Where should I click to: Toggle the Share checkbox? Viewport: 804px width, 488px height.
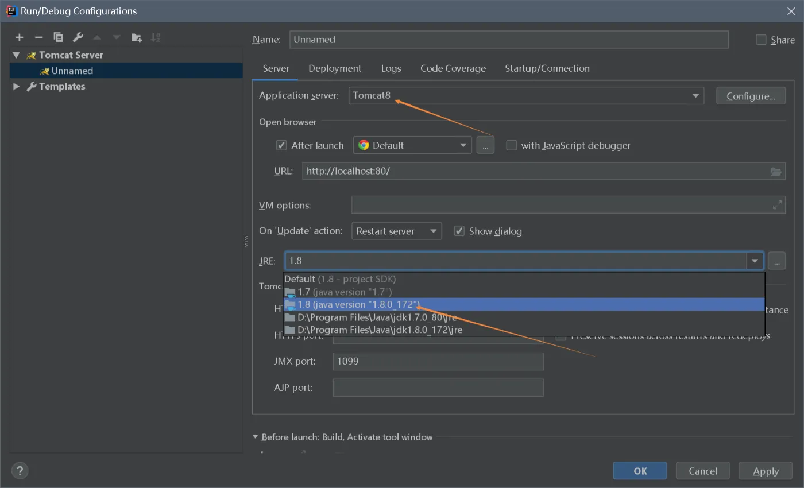pos(761,40)
